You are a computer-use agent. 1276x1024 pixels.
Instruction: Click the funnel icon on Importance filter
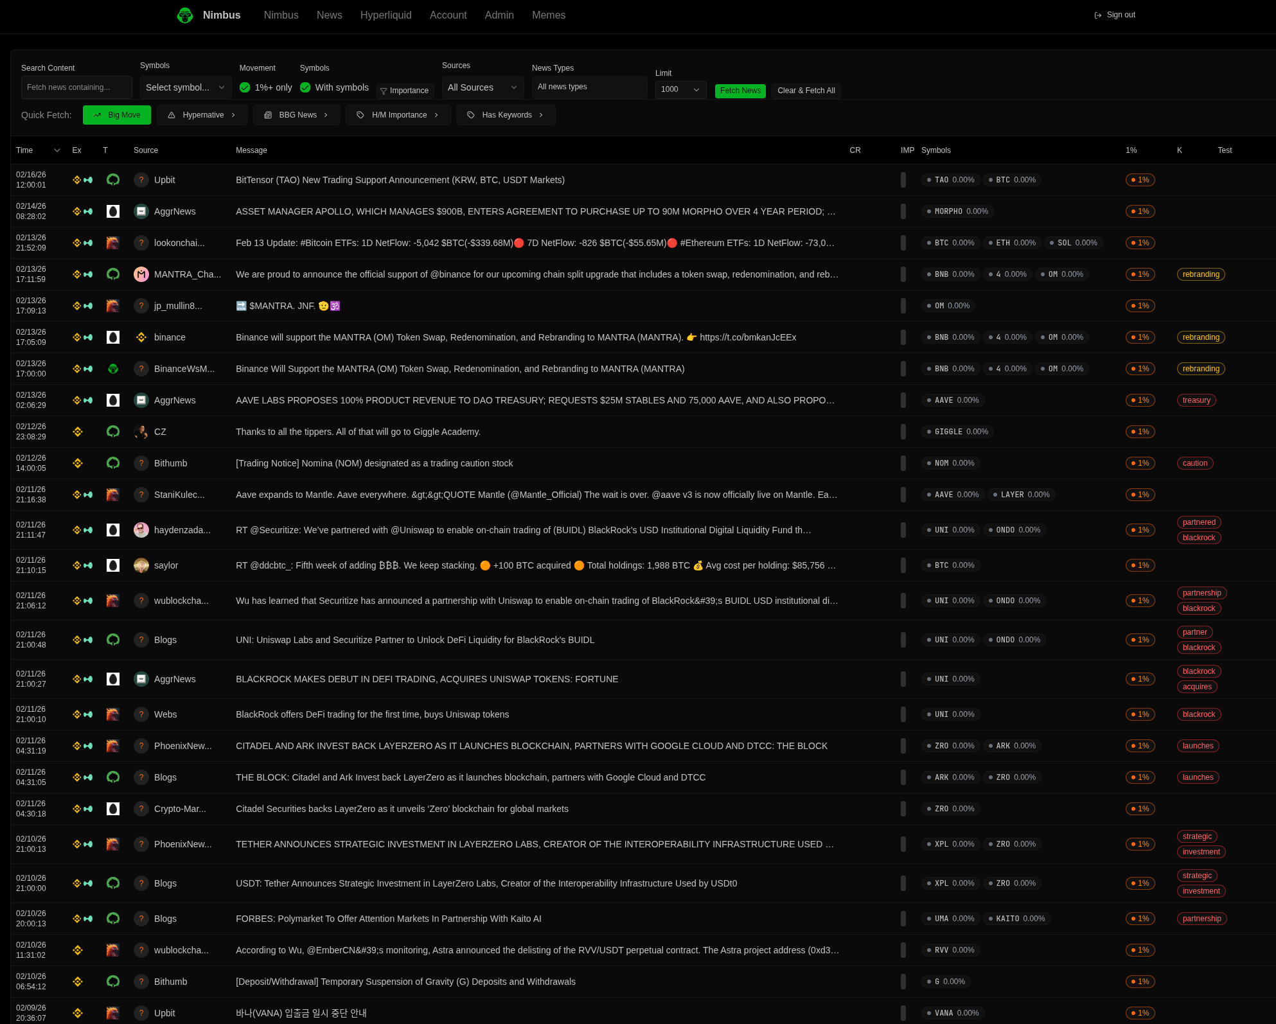(x=384, y=91)
